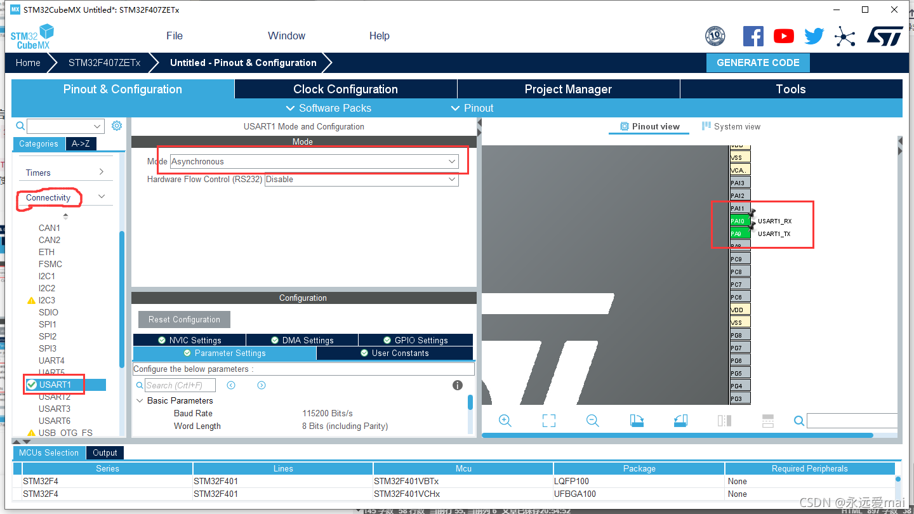Open the Help menu
914x514 pixels.
pyautogui.click(x=380, y=36)
